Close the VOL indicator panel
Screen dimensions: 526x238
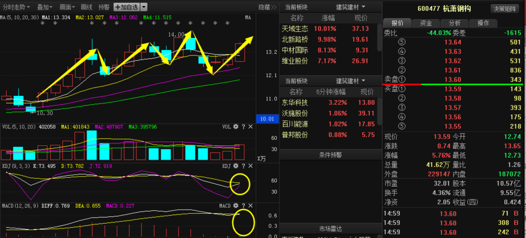coord(250,127)
